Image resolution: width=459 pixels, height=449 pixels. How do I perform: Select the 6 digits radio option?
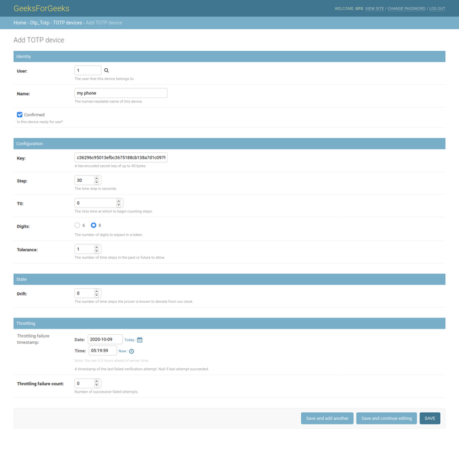77,226
